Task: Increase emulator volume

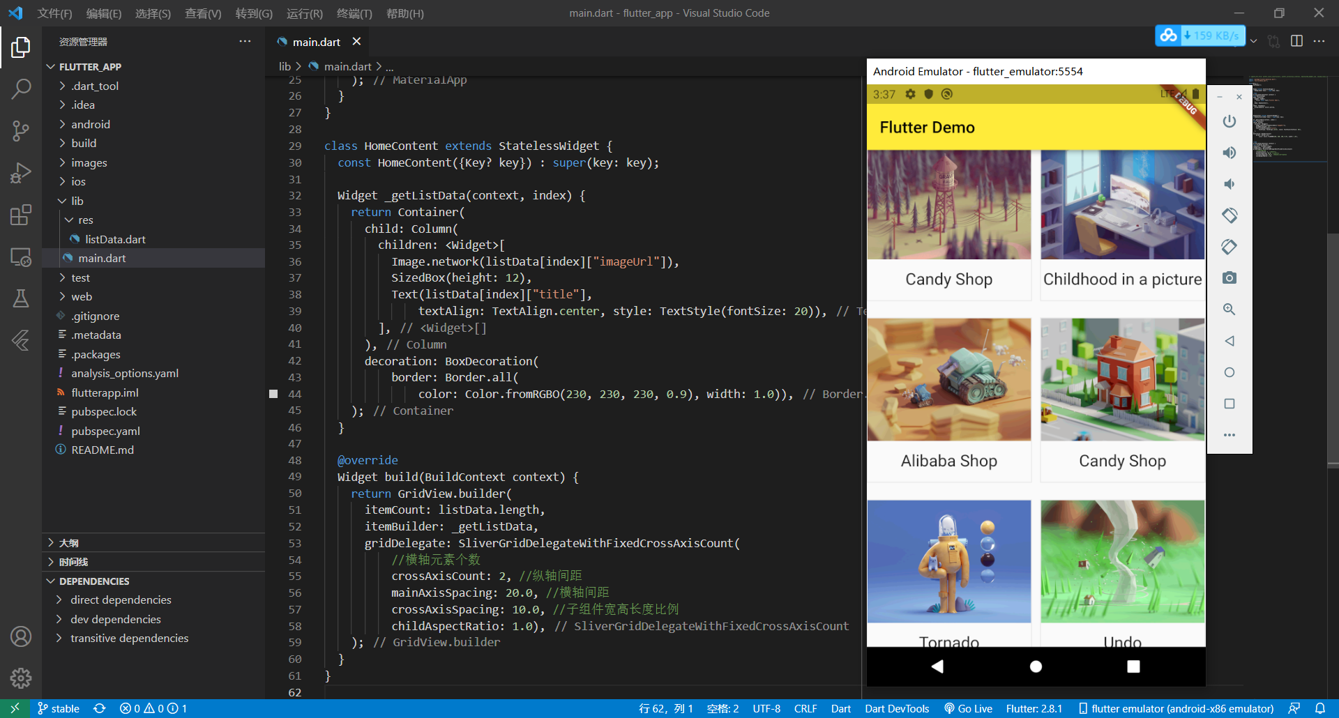Action: 1228,153
